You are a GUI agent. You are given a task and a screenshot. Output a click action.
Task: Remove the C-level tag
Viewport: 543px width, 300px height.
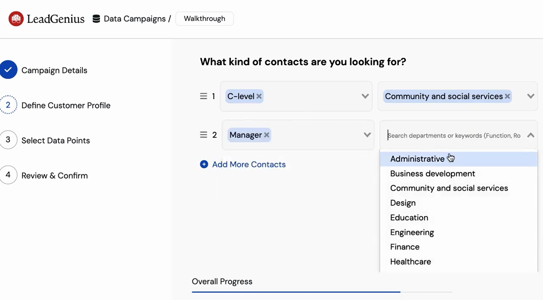pyautogui.click(x=259, y=96)
